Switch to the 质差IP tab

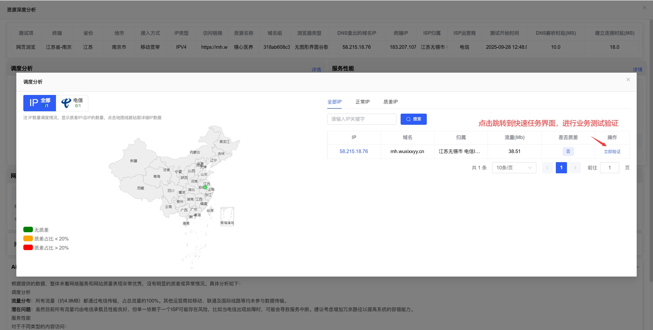[391, 102]
